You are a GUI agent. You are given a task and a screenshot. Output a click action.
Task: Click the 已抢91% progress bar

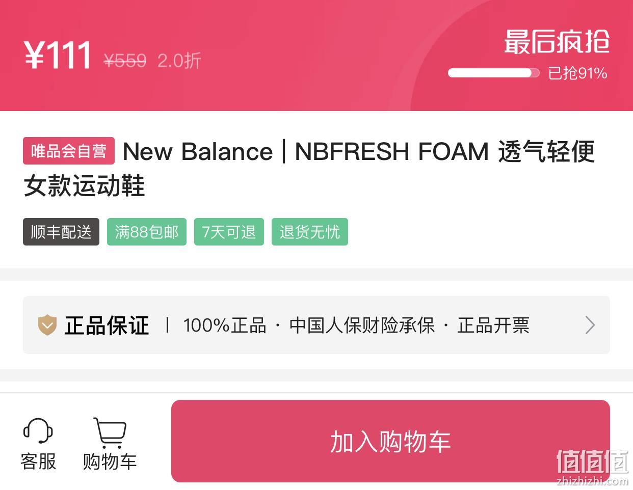pyautogui.click(x=493, y=73)
